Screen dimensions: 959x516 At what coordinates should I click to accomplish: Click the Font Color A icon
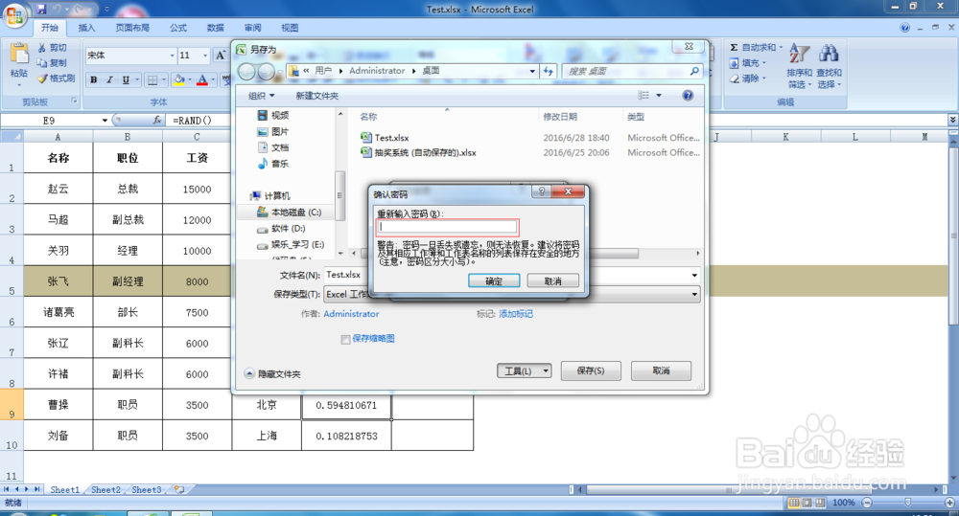[x=202, y=79]
